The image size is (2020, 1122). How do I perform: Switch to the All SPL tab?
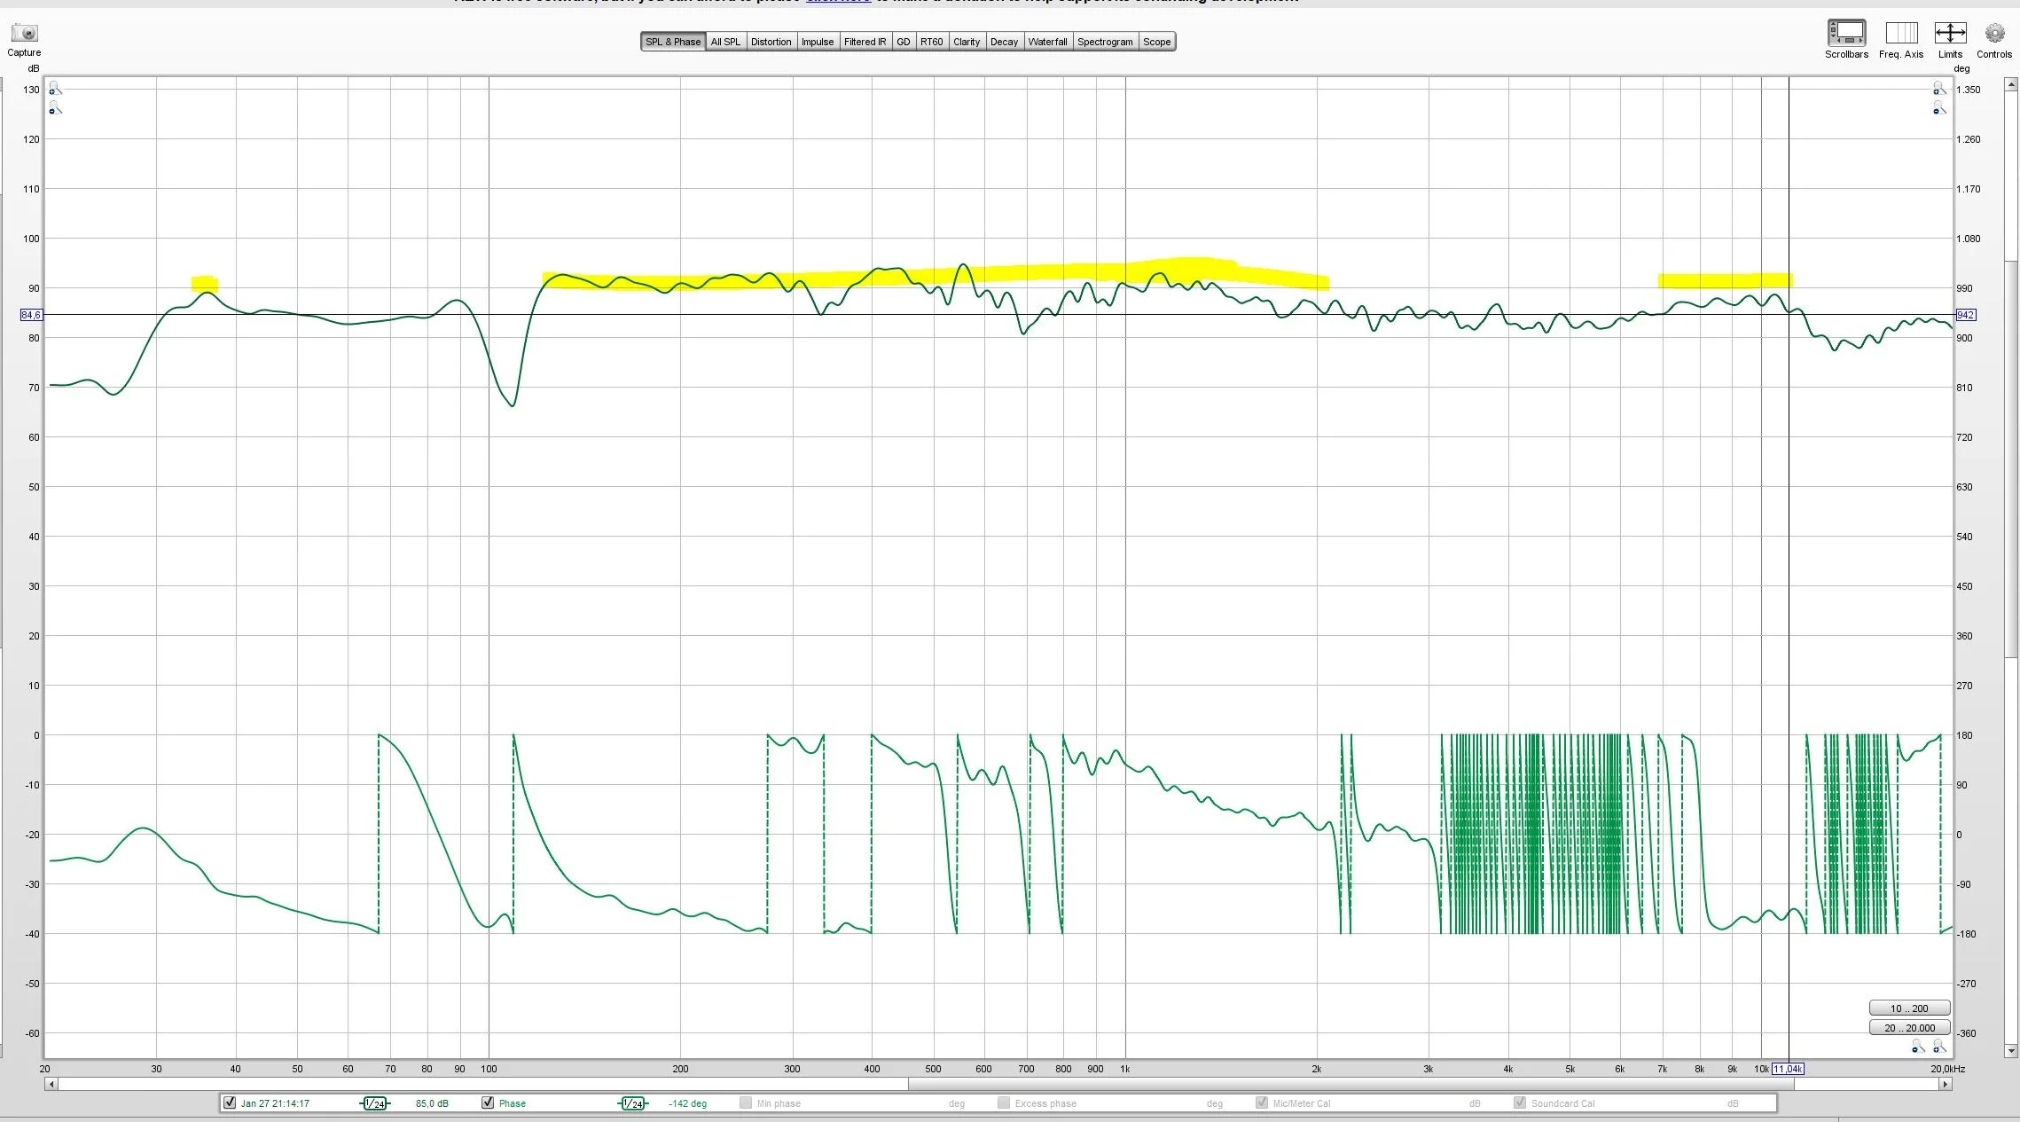click(725, 42)
